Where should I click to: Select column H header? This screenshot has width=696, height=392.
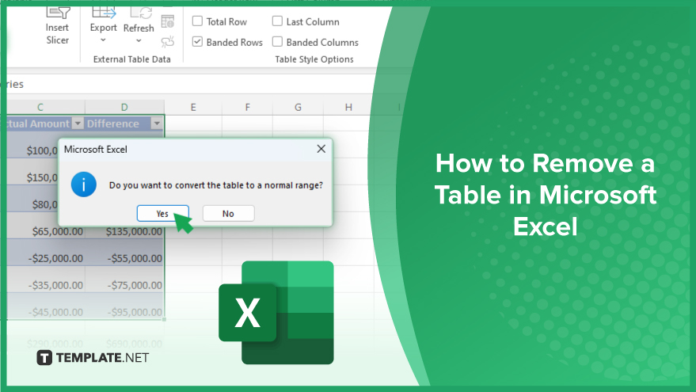(348, 107)
